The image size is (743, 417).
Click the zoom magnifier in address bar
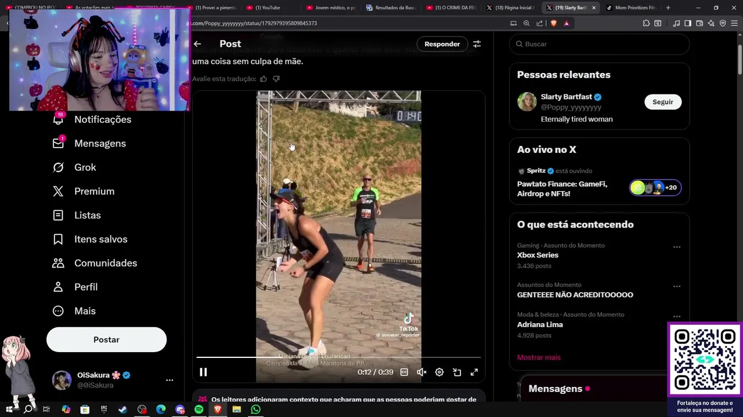(526, 23)
